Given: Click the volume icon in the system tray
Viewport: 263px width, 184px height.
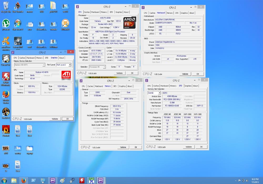Looking at the screenshot, I should tap(247, 181).
